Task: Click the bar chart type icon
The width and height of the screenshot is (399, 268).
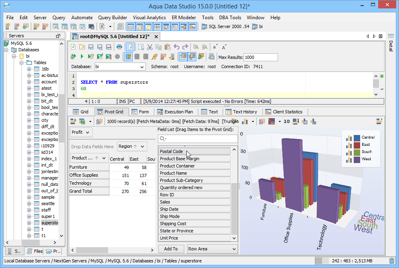Action: (x=245, y=121)
